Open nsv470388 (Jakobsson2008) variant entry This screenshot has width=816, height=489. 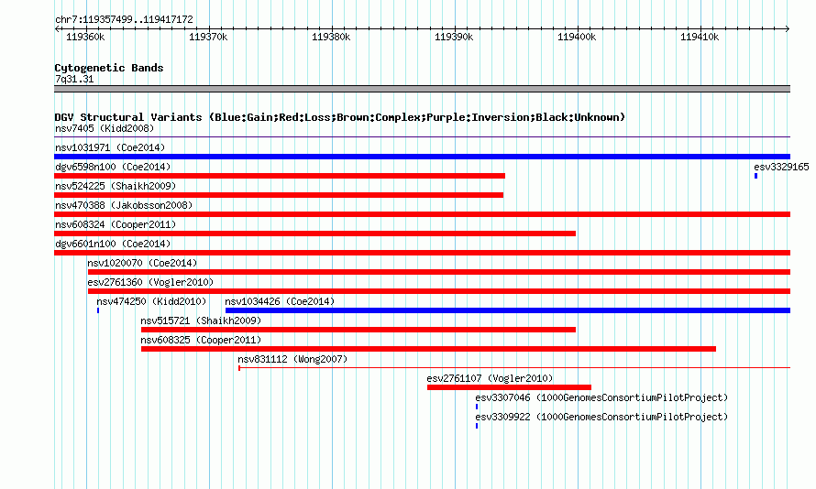click(x=124, y=205)
